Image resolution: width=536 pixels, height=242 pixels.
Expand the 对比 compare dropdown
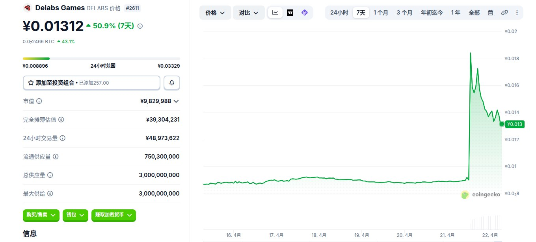(249, 13)
